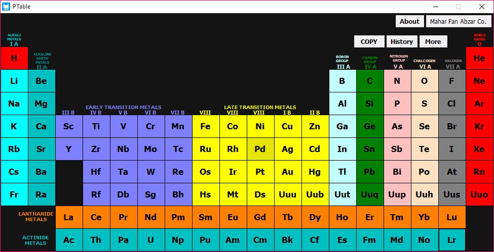Viewport: 494px width, 252px height.
Task: Select the Iron (Fe) element
Action: coord(205,126)
